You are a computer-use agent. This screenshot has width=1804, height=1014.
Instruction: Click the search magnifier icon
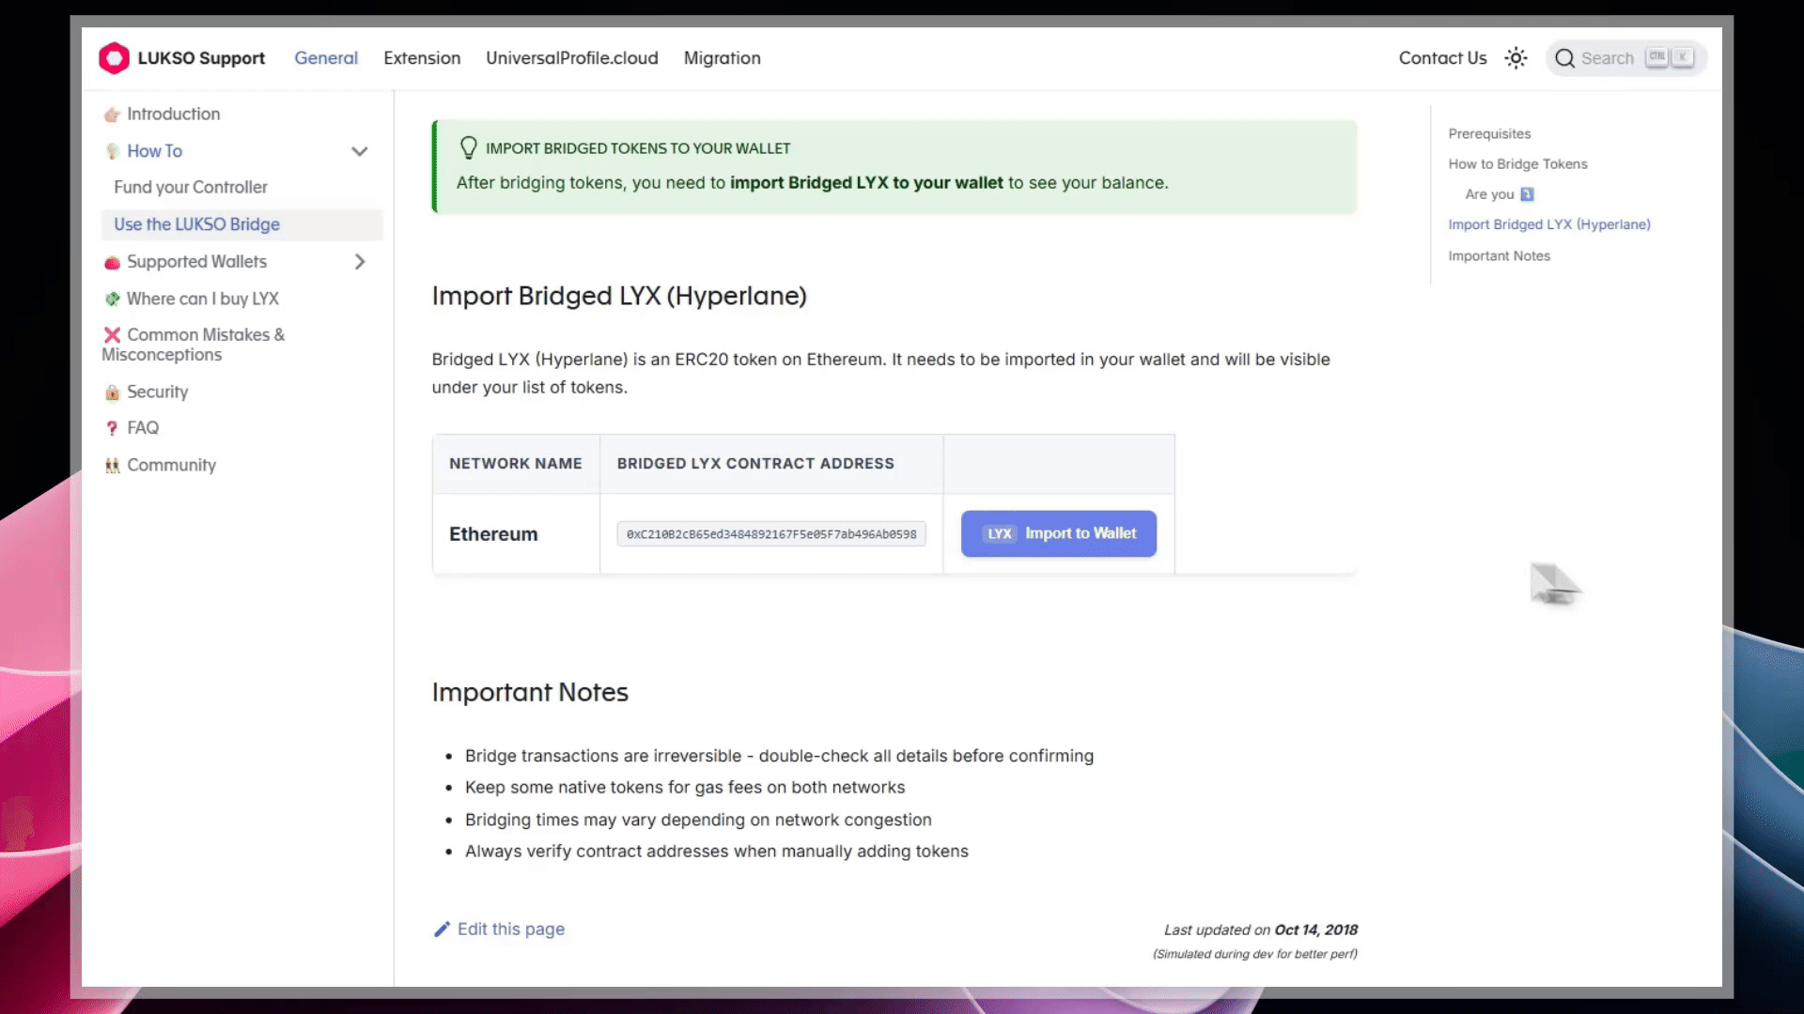(1564, 58)
